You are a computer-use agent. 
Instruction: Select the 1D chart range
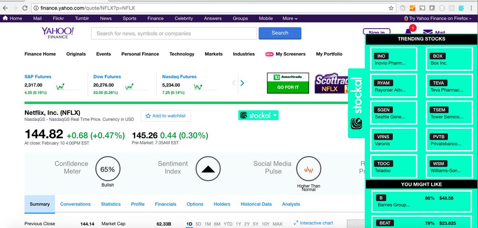tap(189, 224)
